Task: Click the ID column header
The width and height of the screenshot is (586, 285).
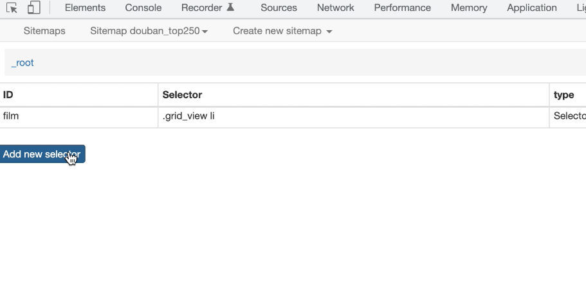Action: click(x=8, y=95)
